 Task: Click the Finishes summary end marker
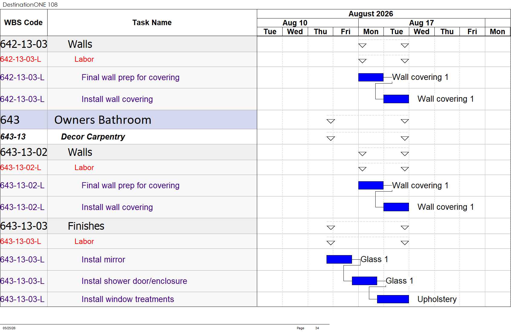405,228
